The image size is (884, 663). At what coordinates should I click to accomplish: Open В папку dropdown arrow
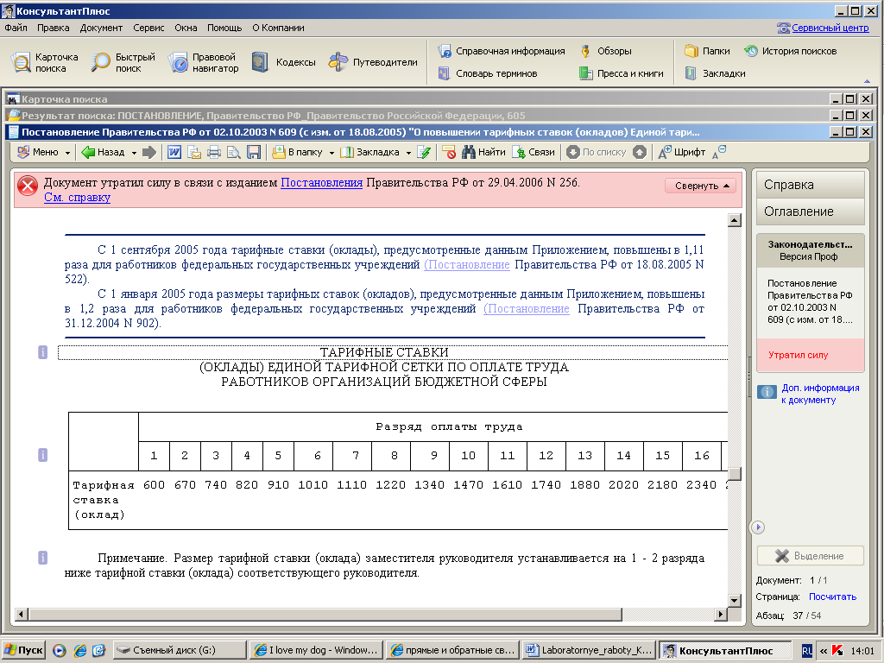[x=331, y=153]
